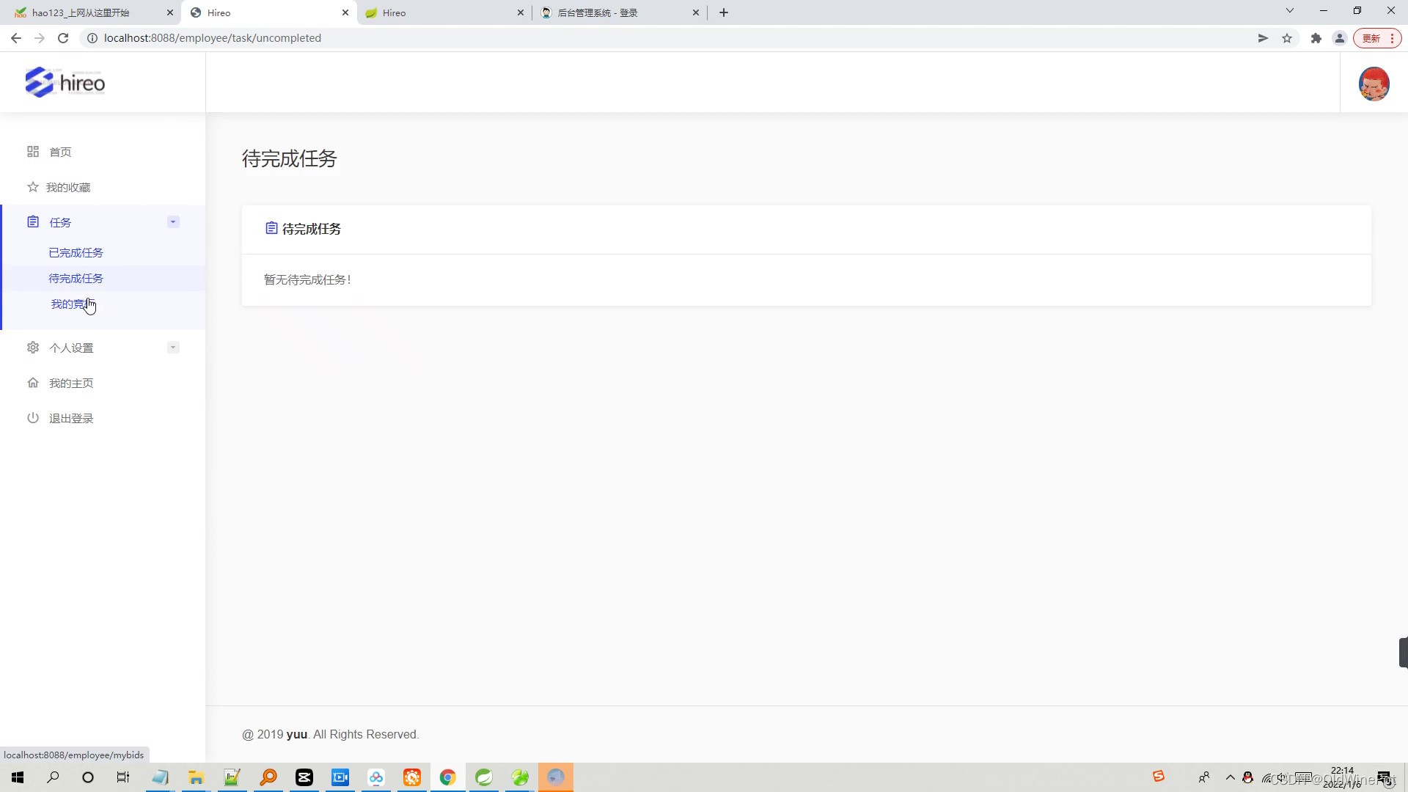Click the gear icon for 个人设置
The width and height of the screenshot is (1408, 792).
33,348
